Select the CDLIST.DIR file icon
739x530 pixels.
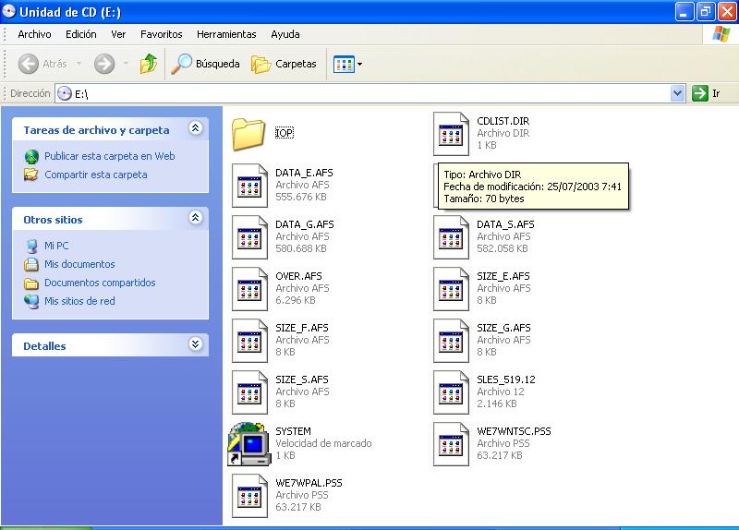(x=451, y=134)
